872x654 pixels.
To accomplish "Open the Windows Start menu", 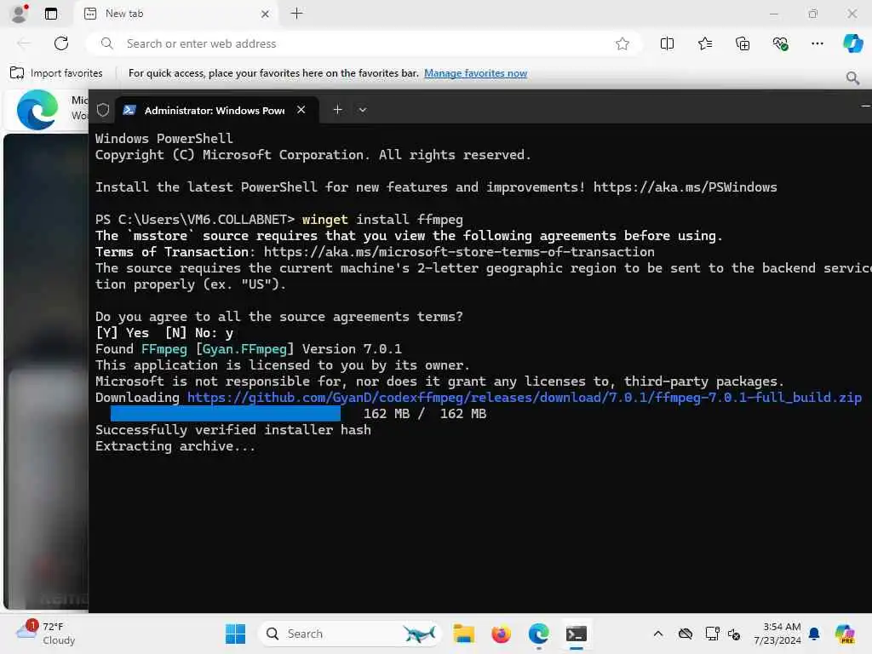I will [235, 634].
